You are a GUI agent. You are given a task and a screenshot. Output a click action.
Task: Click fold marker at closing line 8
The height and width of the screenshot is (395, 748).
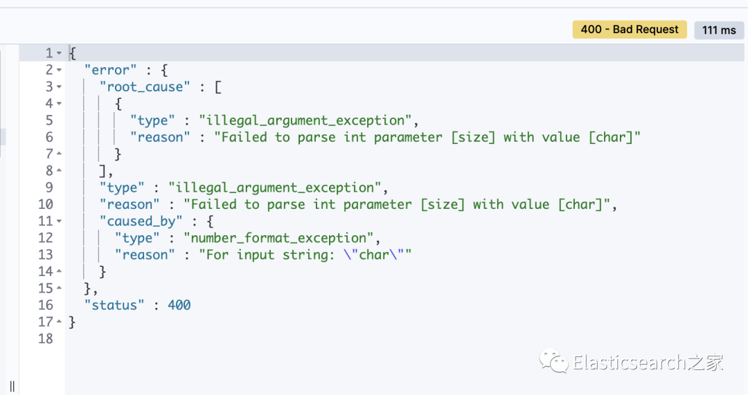60,171
